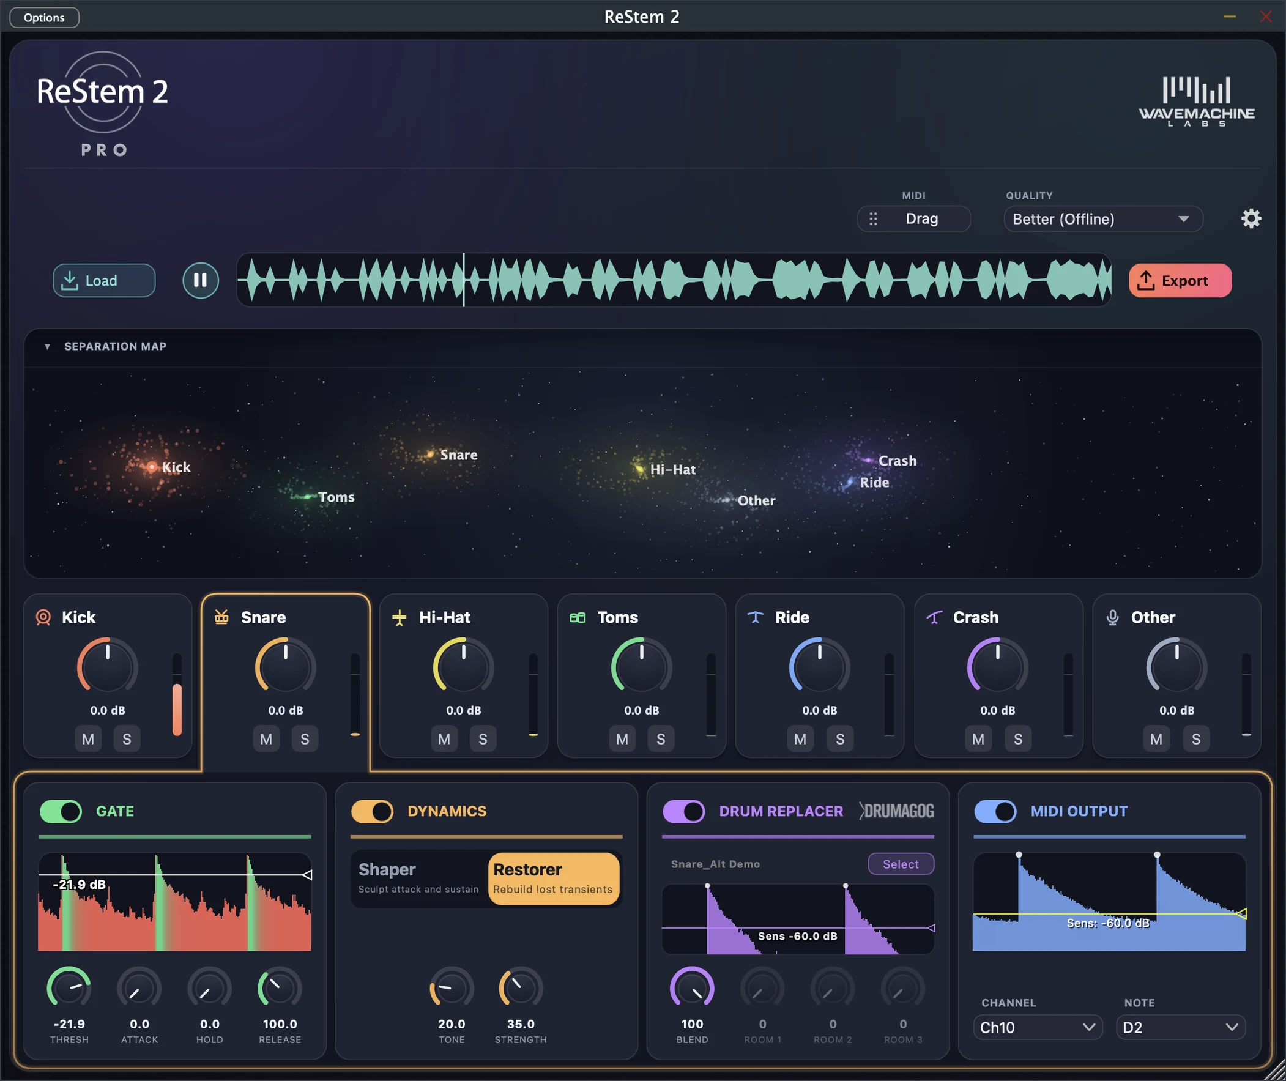Click the Snare gain knob

(286, 667)
